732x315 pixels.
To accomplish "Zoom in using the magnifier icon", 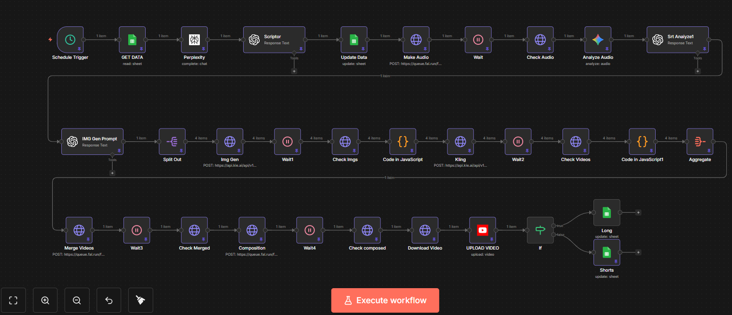I will click(45, 300).
